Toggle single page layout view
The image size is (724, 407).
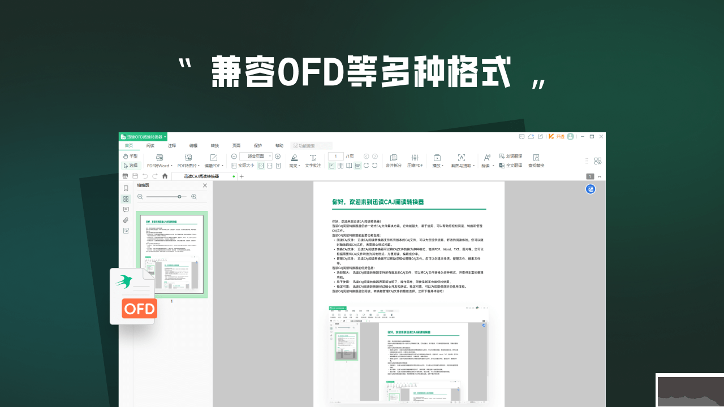tap(332, 166)
